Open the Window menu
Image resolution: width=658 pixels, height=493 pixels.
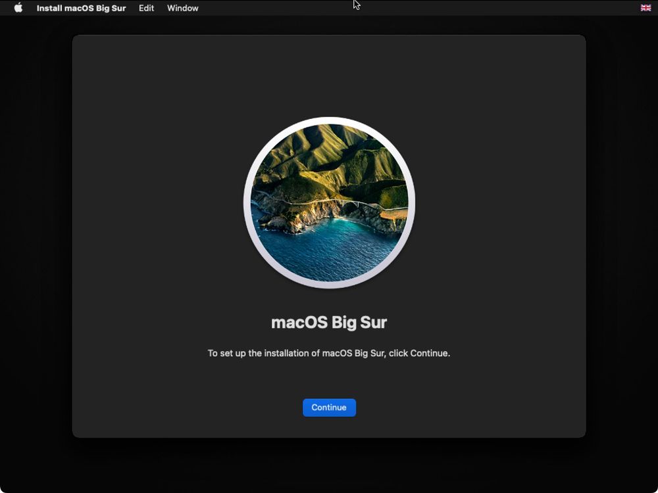[x=182, y=8]
